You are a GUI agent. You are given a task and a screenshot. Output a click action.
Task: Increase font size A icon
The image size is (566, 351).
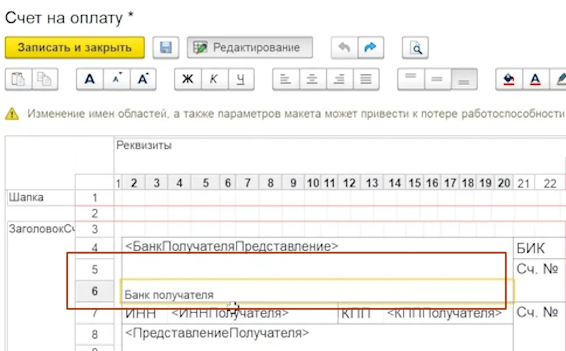point(143,79)
